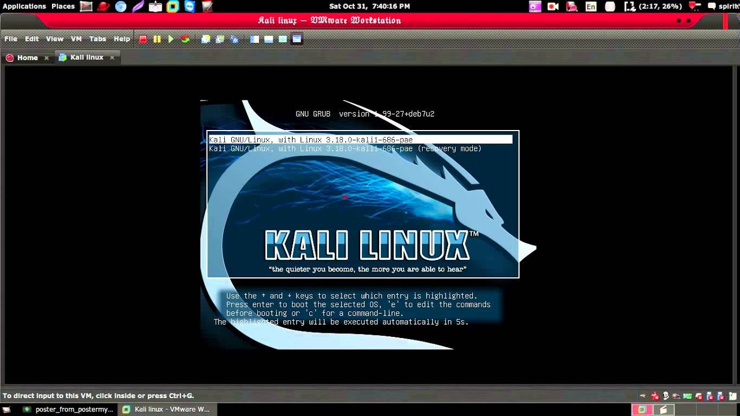This screenshot has width=740, height=416.
Task: Launch the red planet launcher in top panel
Action: point(103,6)
